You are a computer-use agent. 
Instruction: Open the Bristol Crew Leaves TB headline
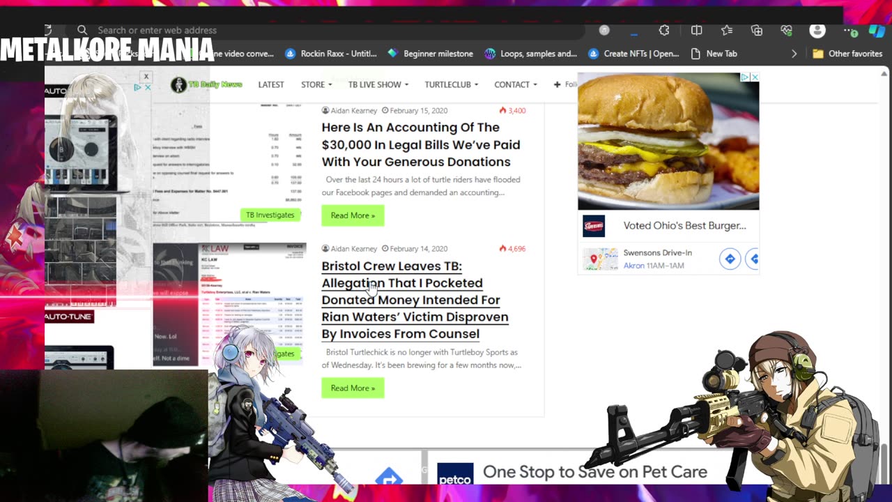(x=415, y=300)
